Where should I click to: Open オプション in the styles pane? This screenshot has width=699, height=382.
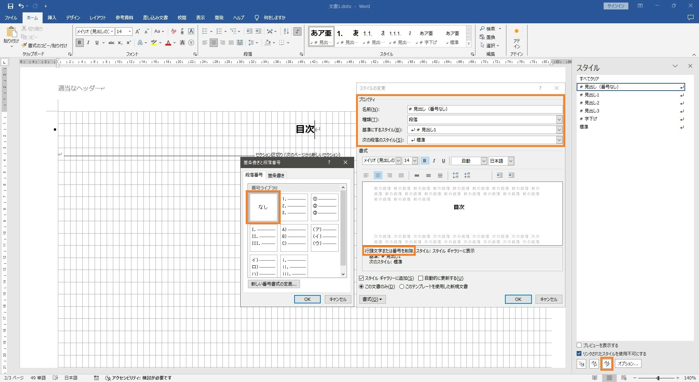[x=628, y=364]
